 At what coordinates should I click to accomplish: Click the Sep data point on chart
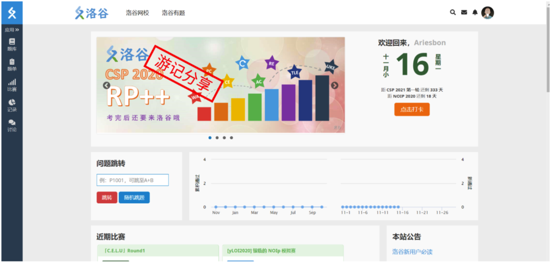[x=312, y=207]
